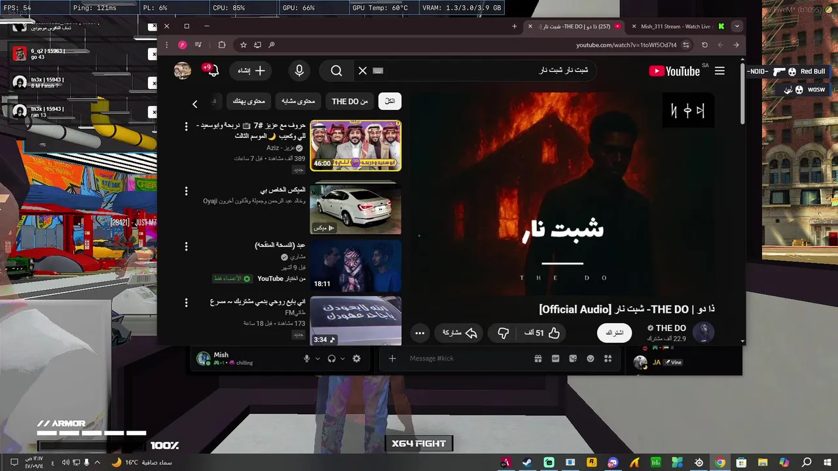Open site info icon in address bar
The image size is (838, 471).
pos(685,45)
